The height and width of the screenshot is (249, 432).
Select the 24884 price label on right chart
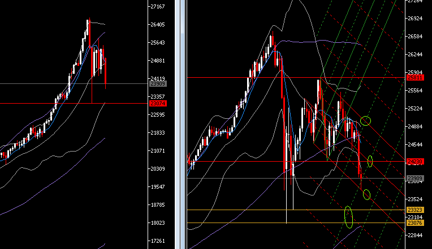(x=415, y=127)
